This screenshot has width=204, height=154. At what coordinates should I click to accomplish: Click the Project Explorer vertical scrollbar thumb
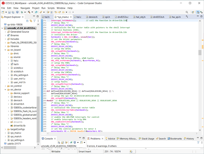pyautogui.click(x=38, y=119)
